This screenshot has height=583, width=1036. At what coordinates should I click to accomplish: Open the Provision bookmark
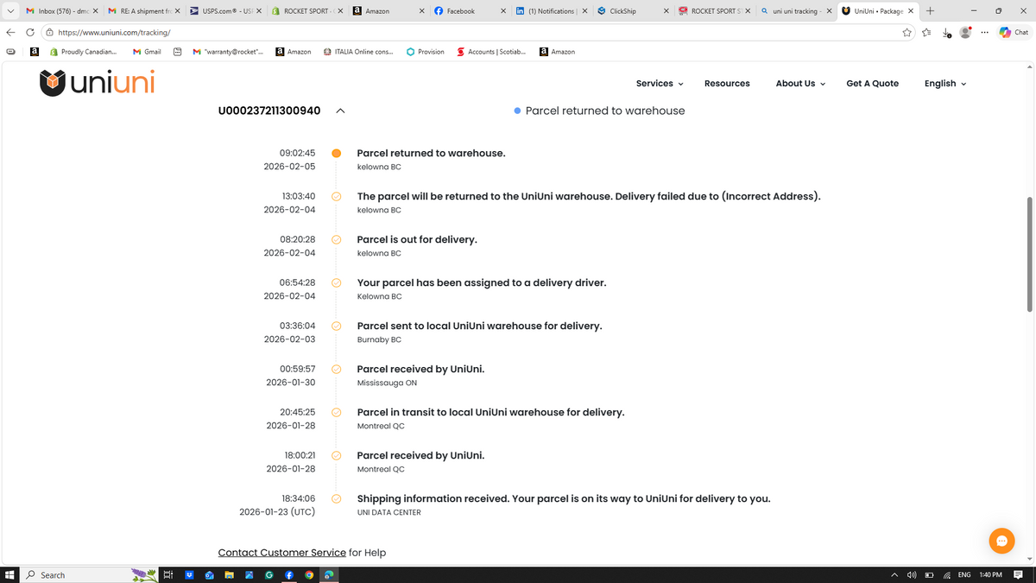pyautogui.click(x=426, y=52)
